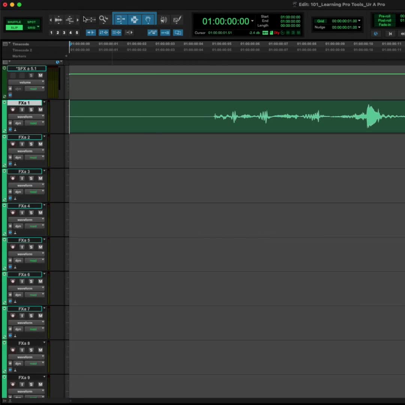This screenshot has width=405, height=405.
Task: Open automation mode dropdown on FXa 4
Action: (x=34, y=226)
